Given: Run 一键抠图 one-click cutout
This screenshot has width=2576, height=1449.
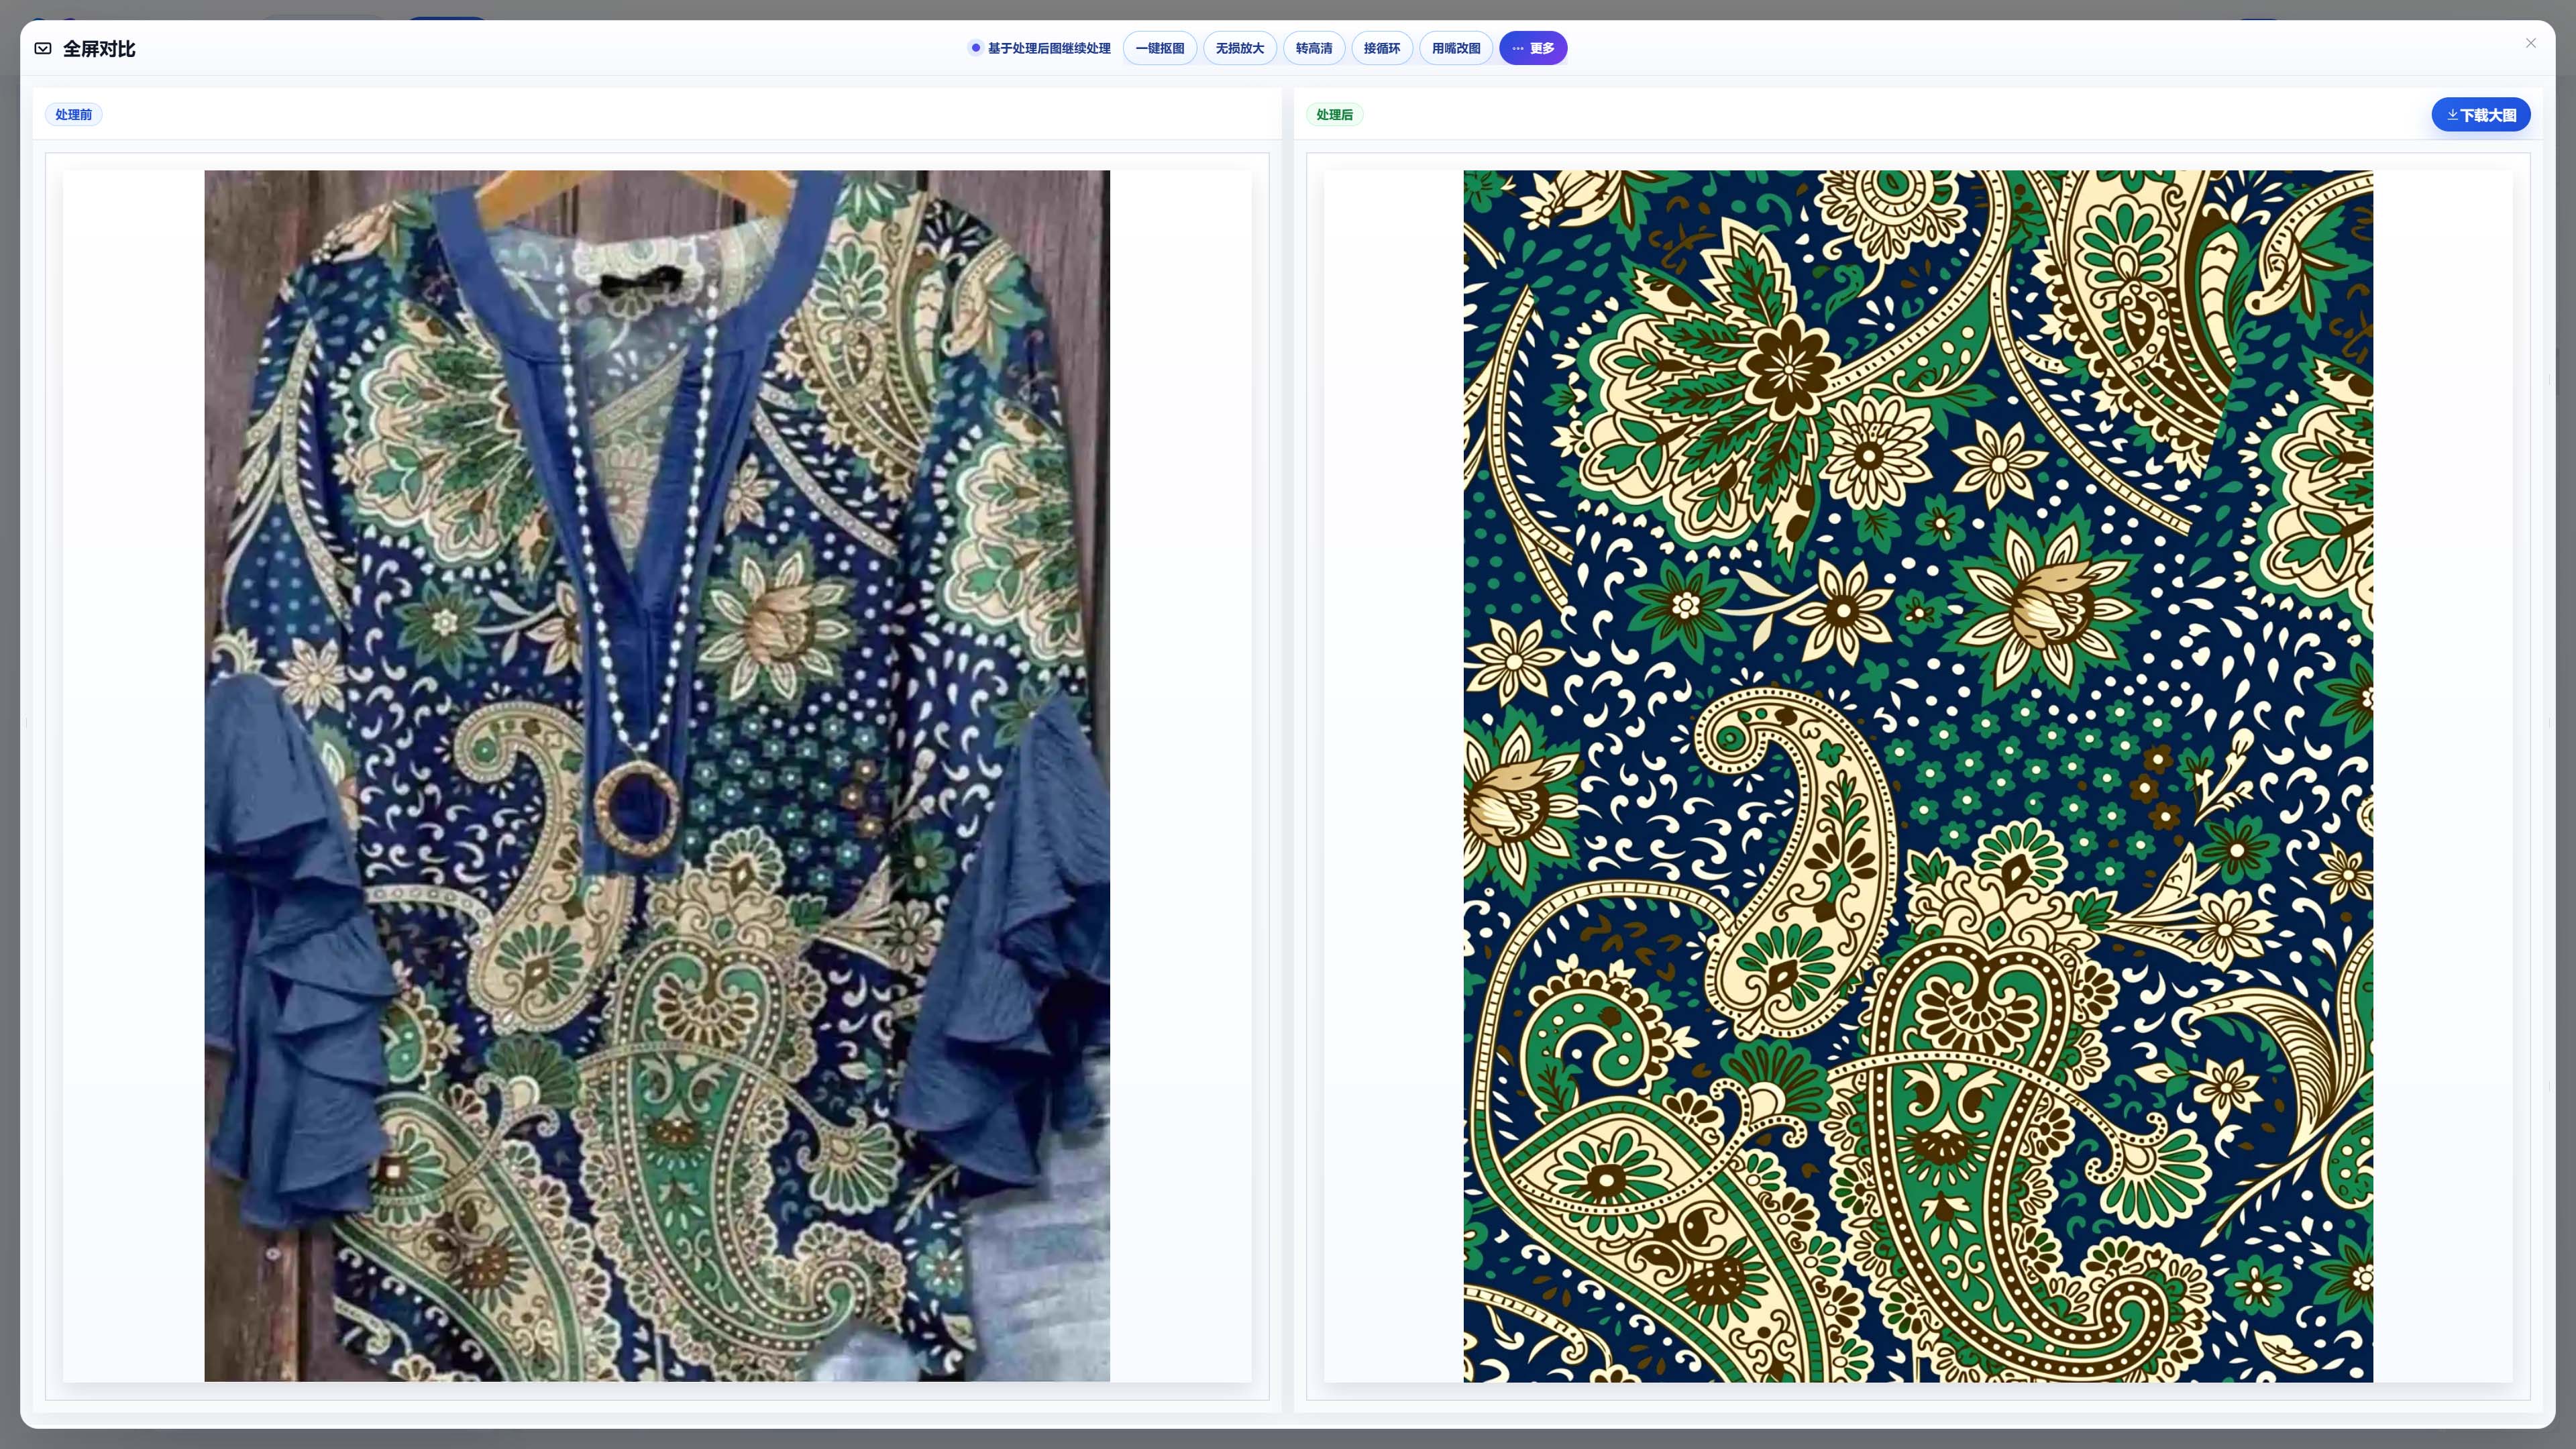Looking at the screenshot, I should 1160,48.
